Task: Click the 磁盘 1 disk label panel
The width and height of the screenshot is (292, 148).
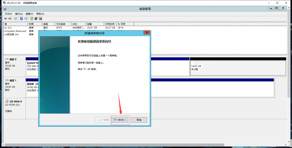Action: 14,87
